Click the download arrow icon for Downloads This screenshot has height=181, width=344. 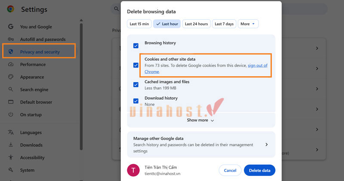(x=10, y=145)
